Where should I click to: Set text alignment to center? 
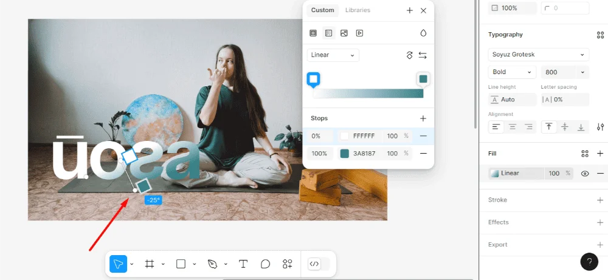pyautogui.click(x=513, y=127)
